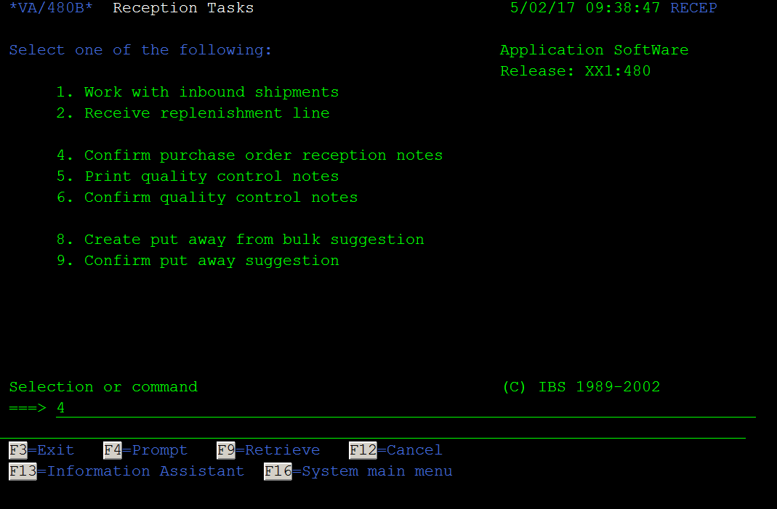Click the Reception Tasks screen title

[x=183, y=8]
